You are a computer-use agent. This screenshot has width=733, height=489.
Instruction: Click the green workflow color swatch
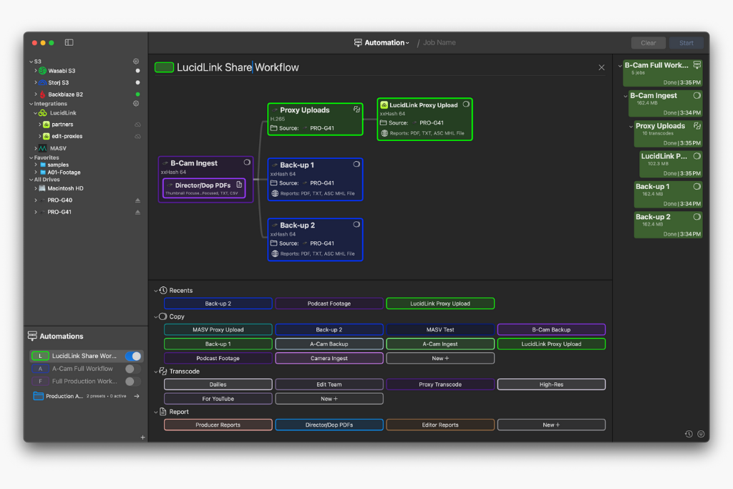pos(165,67)
